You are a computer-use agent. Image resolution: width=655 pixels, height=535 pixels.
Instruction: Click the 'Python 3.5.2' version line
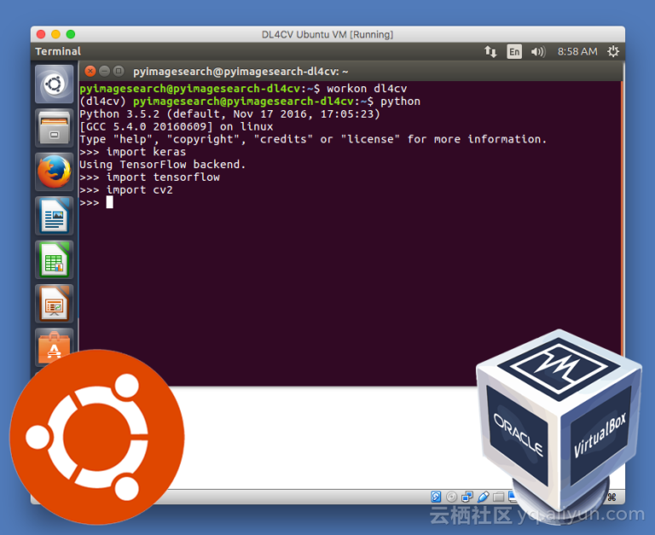point(229,113)
